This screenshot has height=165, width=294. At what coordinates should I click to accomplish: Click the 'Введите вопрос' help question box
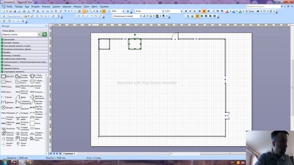coord(263,6)
